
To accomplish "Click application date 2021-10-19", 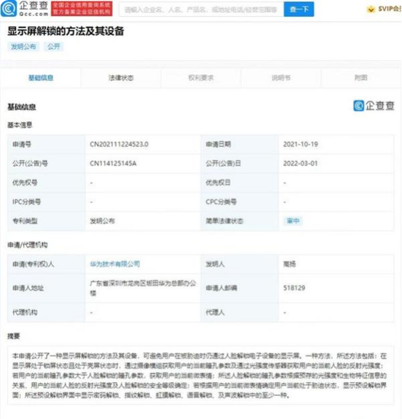I will click(301, 145).
